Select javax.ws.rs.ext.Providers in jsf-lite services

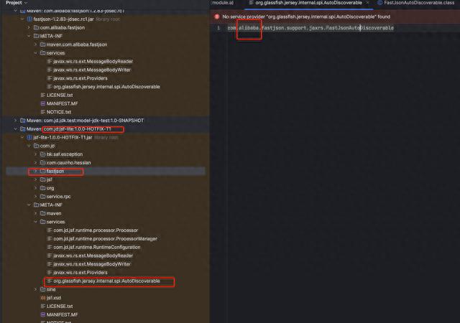[x=80, y=273]
